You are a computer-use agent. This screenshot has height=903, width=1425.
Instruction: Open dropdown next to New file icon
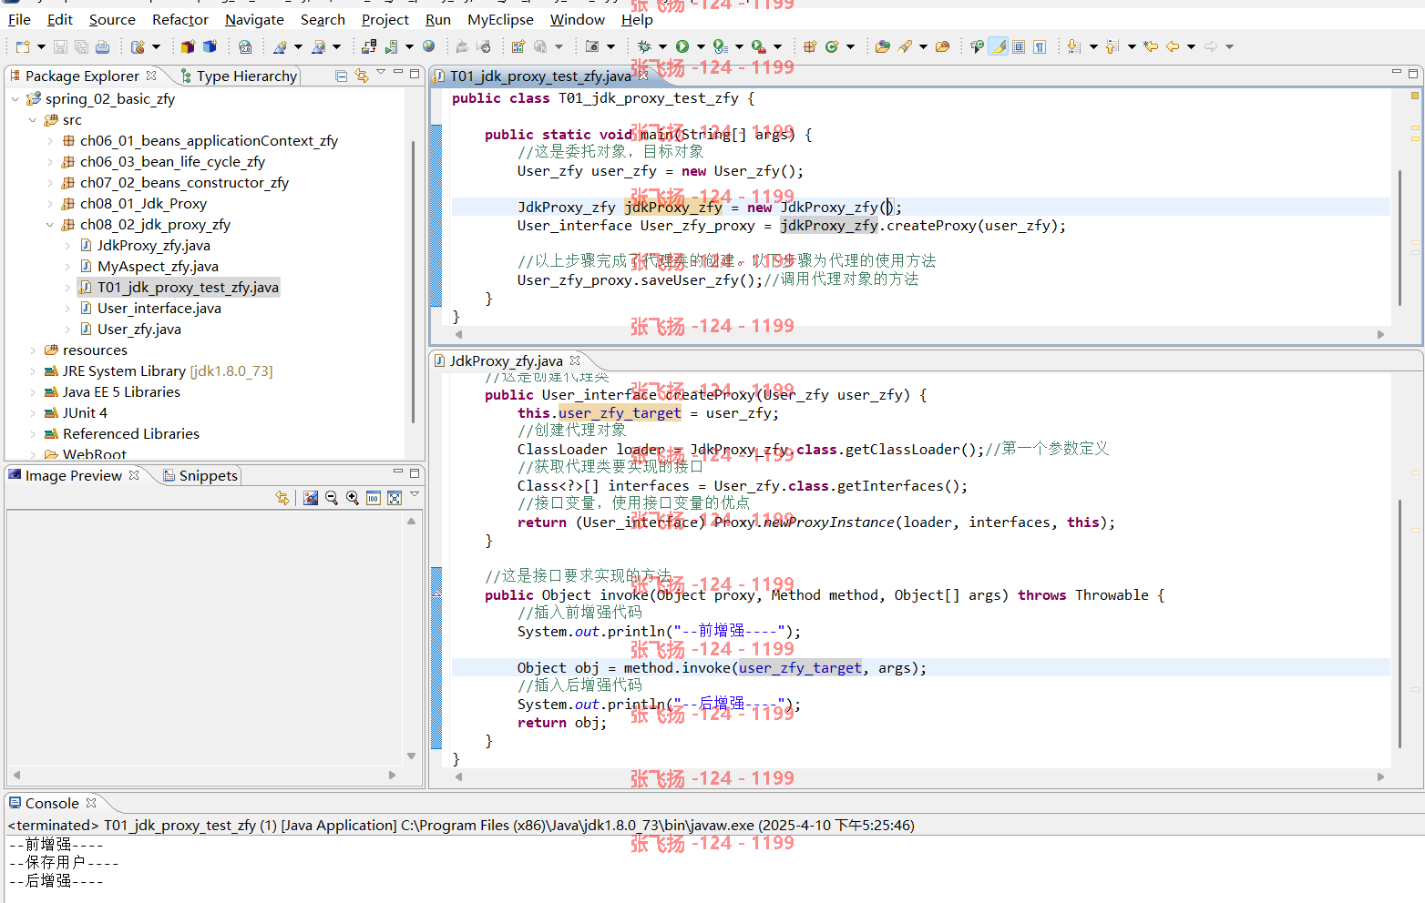point(41,46)
